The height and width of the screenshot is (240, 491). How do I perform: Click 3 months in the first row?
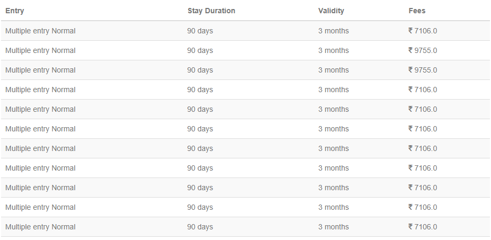(334, 31)
